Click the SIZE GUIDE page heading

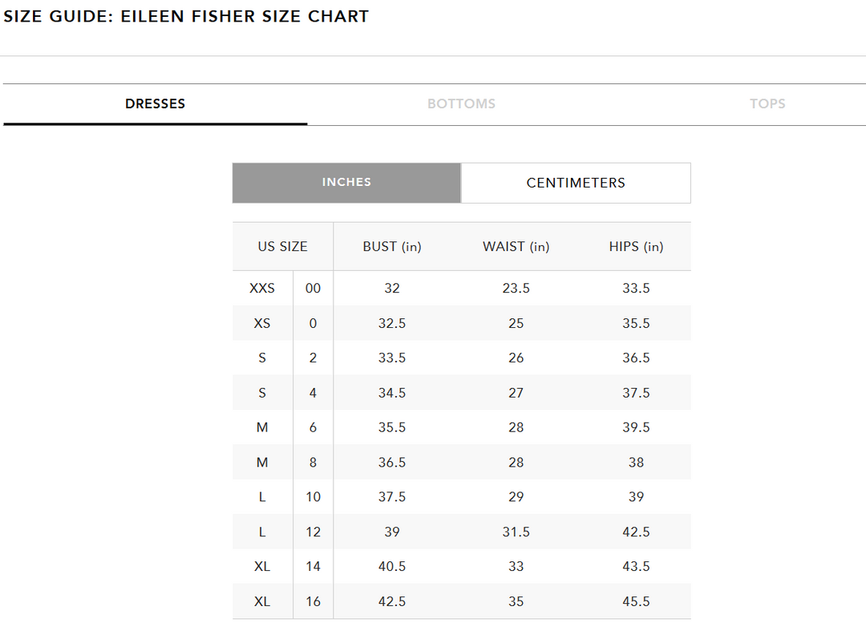(x=185, y=16)
